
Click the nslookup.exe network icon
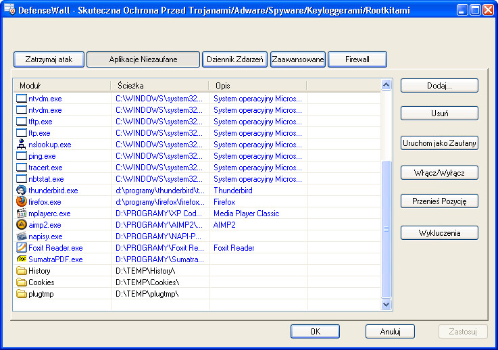click(x=22, y=145)
